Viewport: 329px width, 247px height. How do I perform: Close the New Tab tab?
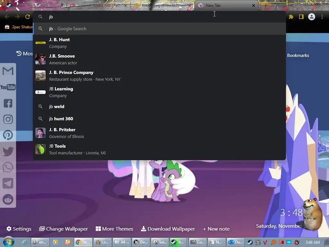click(x=253, y=5)
